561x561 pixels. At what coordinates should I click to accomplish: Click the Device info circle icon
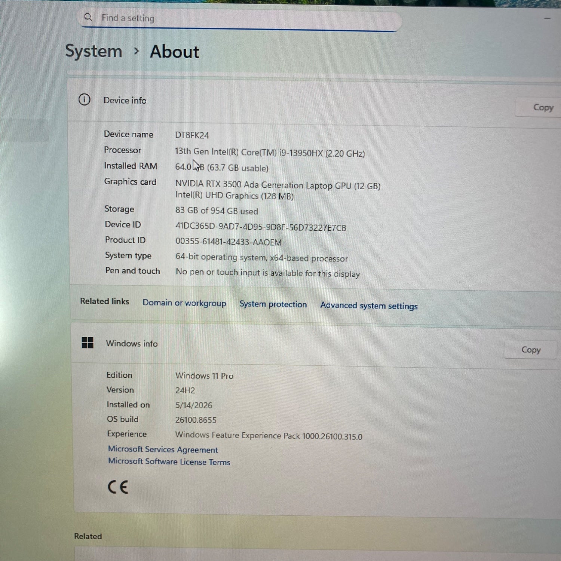(x=85, y=99)
